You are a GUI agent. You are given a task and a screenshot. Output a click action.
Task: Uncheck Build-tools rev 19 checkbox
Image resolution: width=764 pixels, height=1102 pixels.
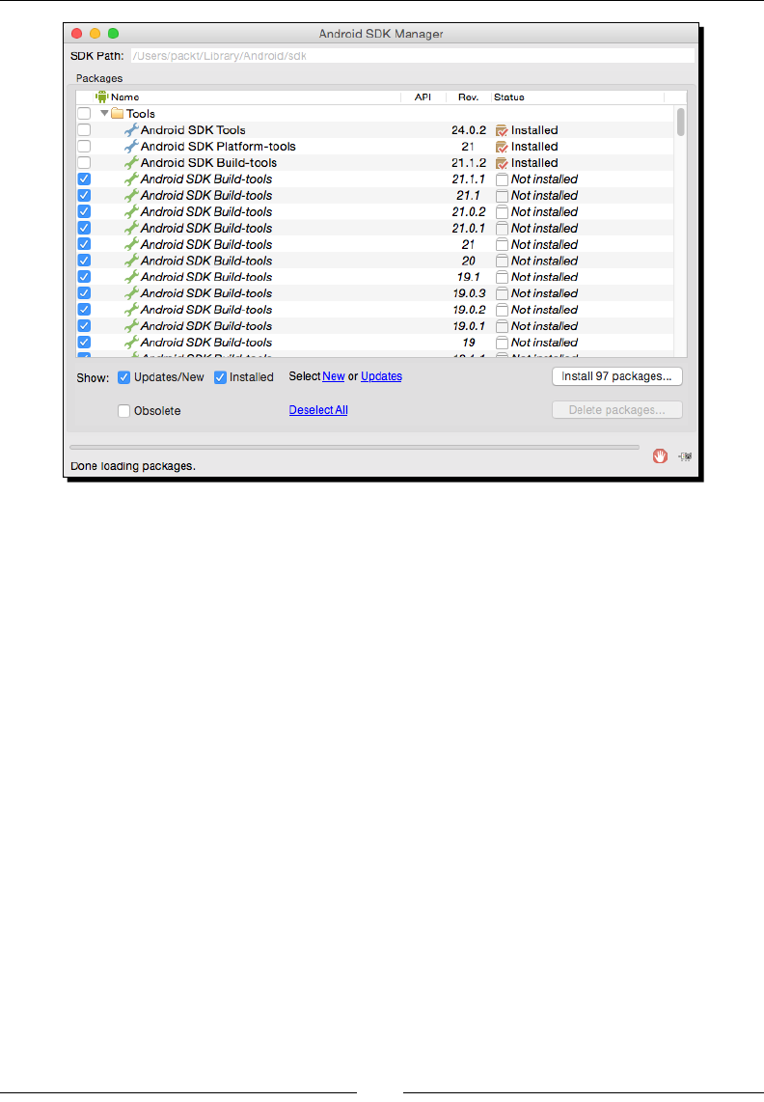point(84,343)
